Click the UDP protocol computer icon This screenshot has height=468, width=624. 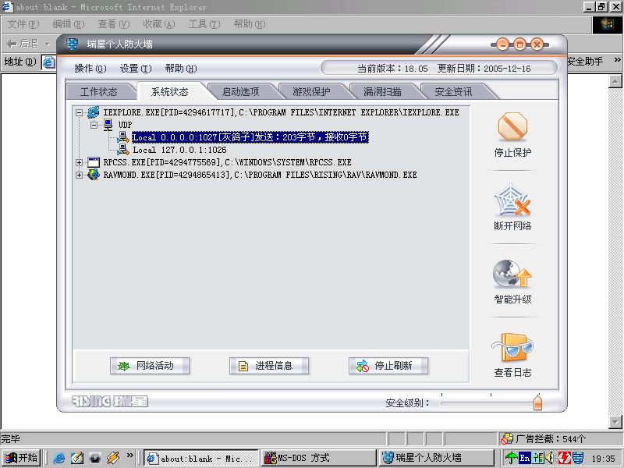tap(108, 125)
